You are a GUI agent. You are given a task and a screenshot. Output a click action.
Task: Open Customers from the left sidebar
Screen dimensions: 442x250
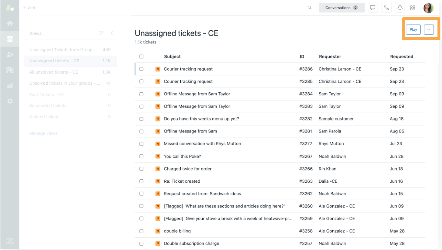coord(10,54)
